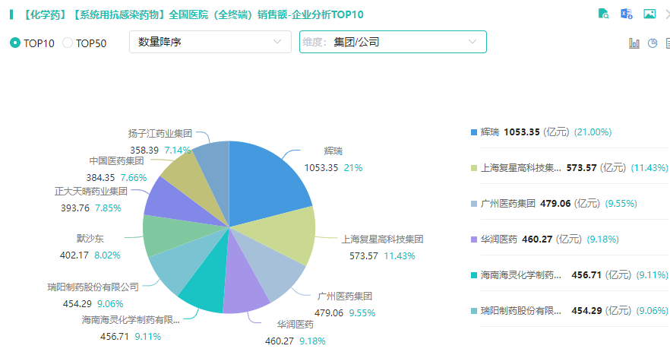Open the document search preview icon
The width and height of the screenshot is (670, 352).
[x=604, y=14]
